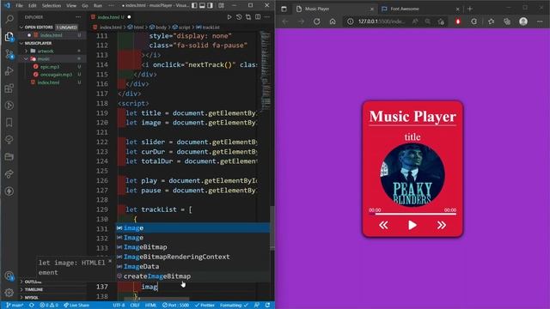Select the index.html editor tab

[111, 17]
